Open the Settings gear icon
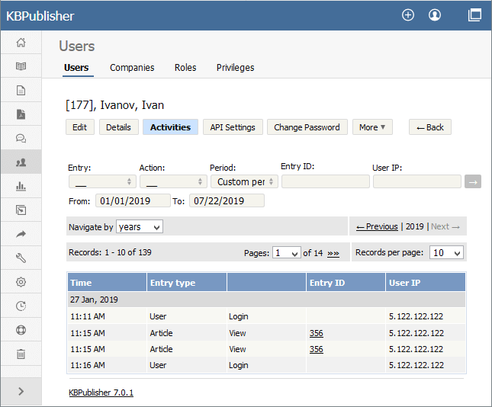Viewport: 492px width, 407px height. (x=21, y=282)
